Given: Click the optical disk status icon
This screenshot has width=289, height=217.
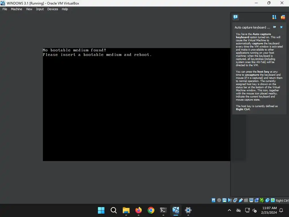Looking at the screenshot, I should pyautogui.click(x=219, y=200).
